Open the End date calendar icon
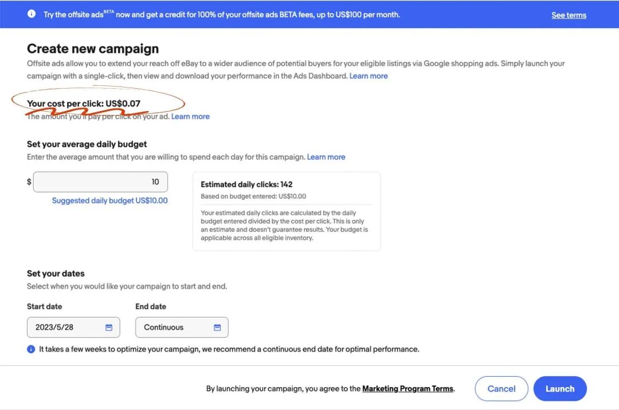The height and width of the screenshot is (410, 619). click(x=218, y=328)
